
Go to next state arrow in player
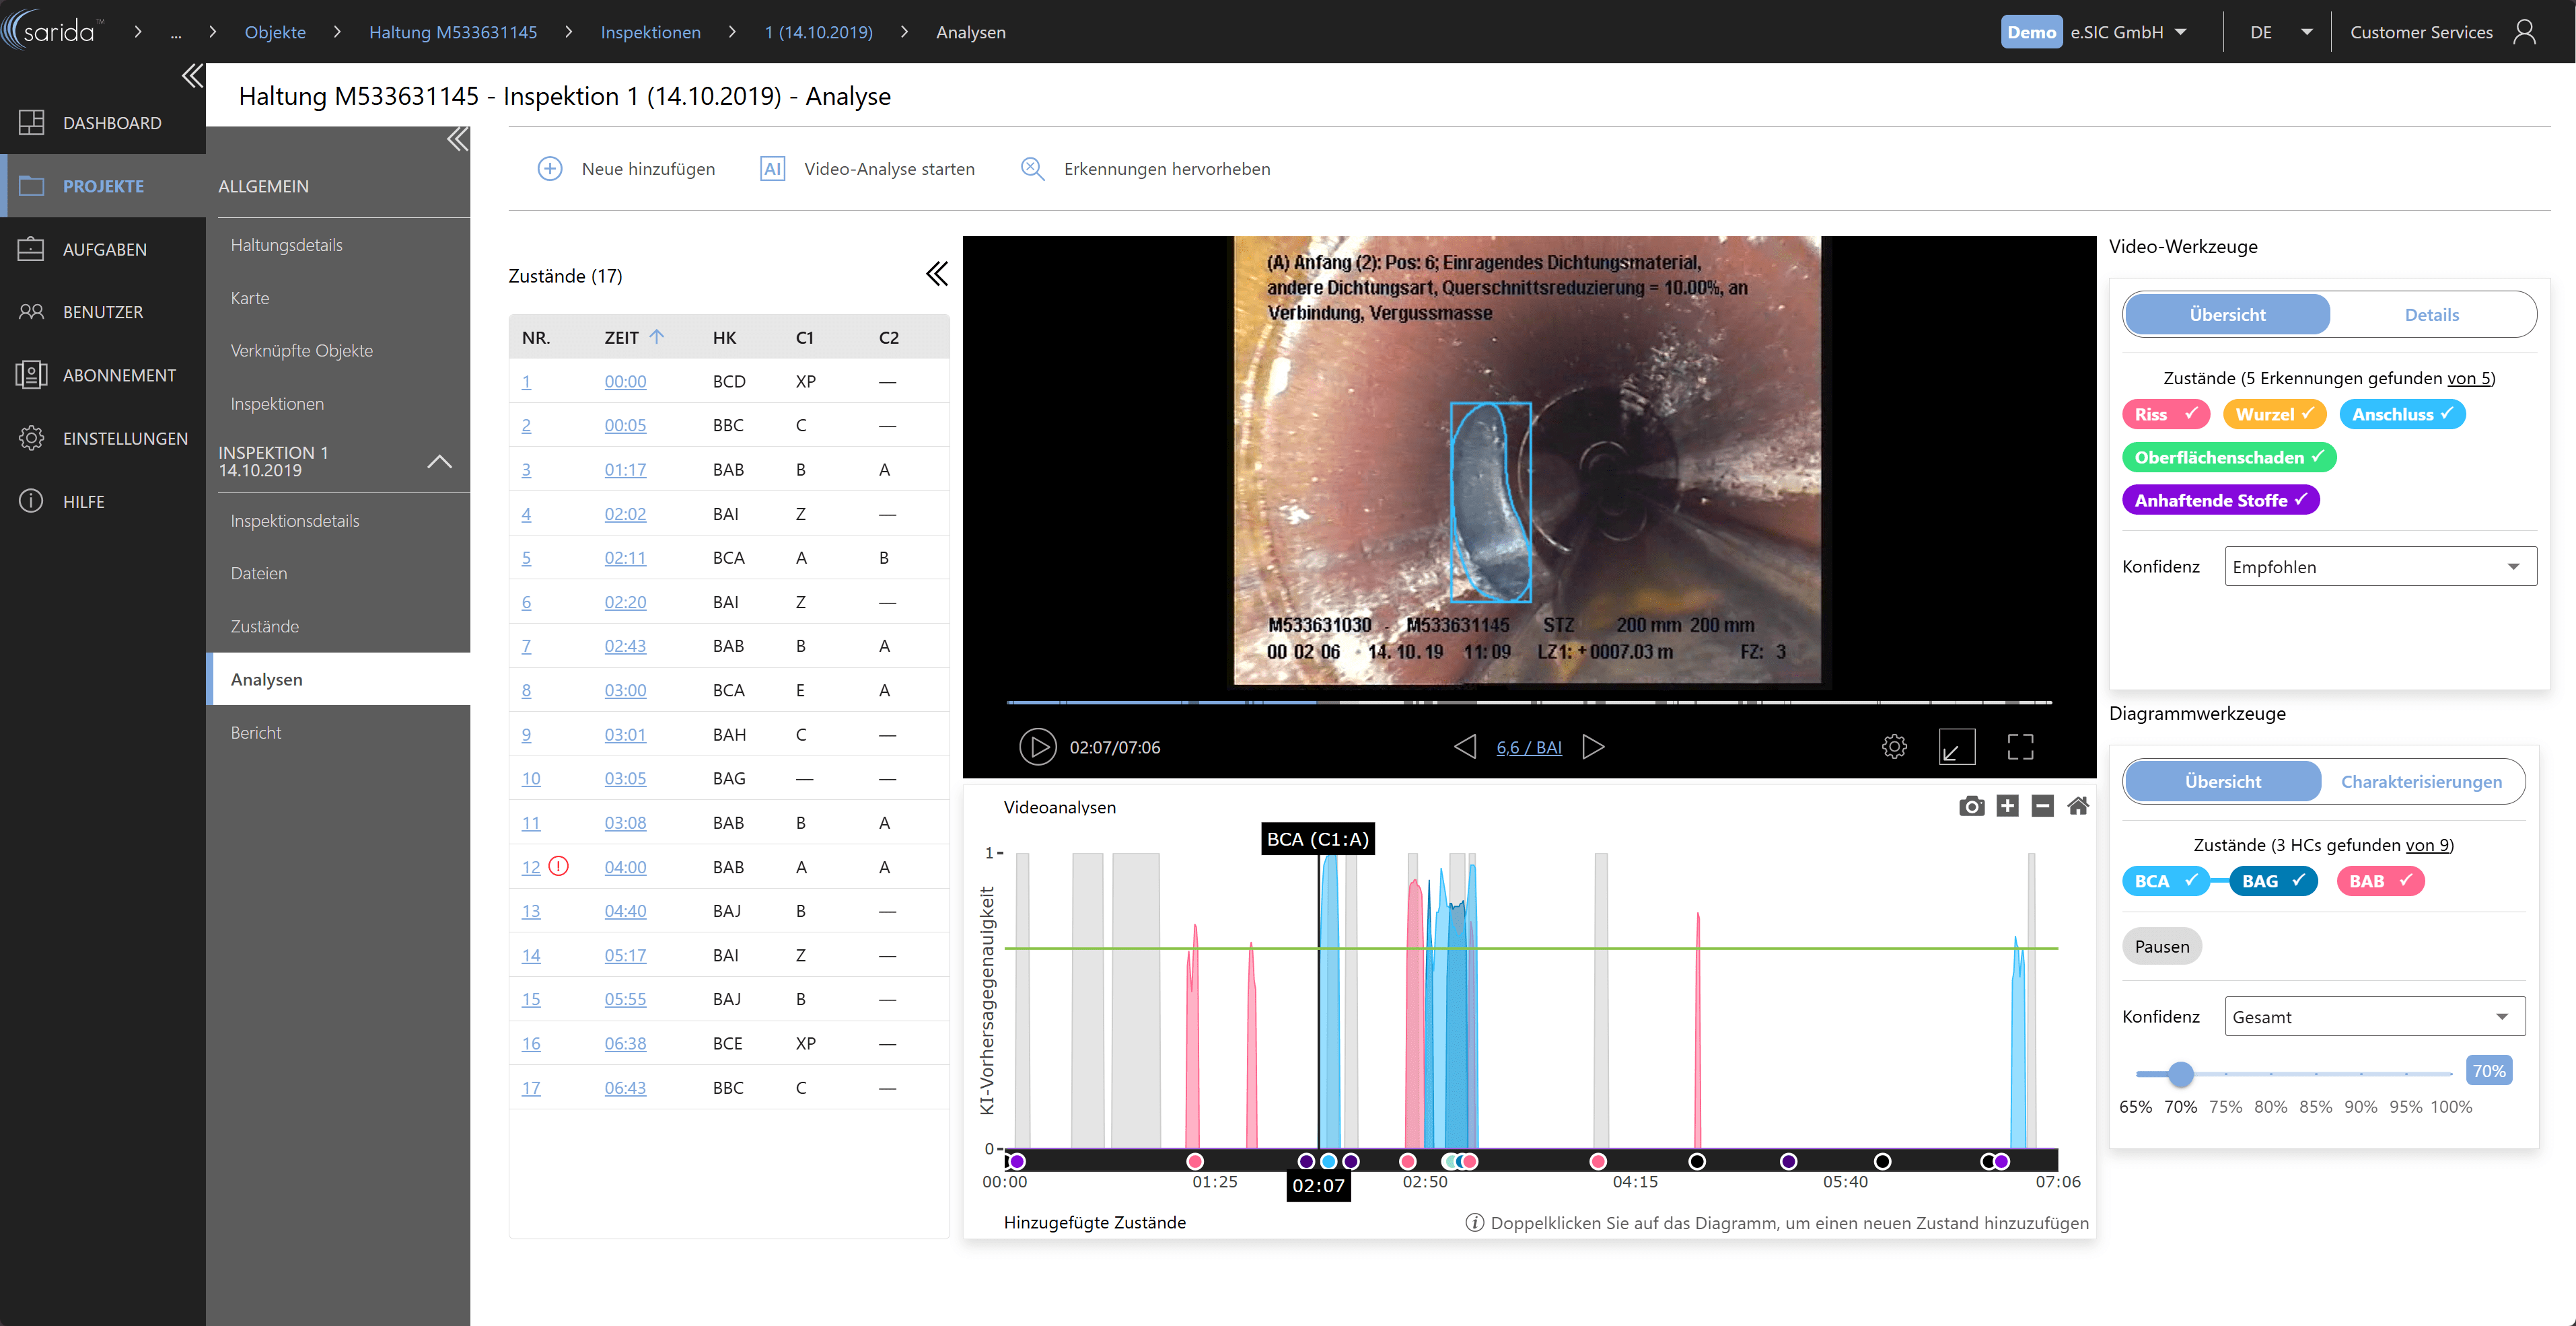click(1593, 747)
